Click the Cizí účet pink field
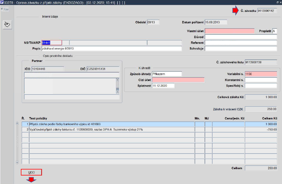This screenshot has width=282, height=184. pos(178,80)
